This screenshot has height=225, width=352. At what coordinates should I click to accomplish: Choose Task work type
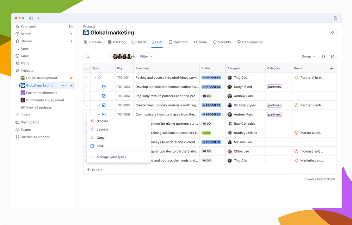point(118,146)
